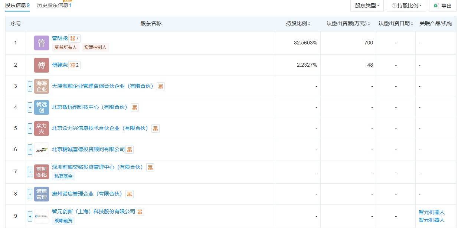Open shareholder link 管明尧

[60, 38]
